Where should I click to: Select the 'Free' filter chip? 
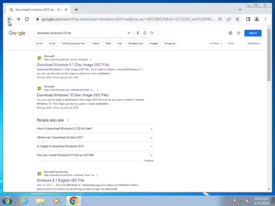click(108, 43)
